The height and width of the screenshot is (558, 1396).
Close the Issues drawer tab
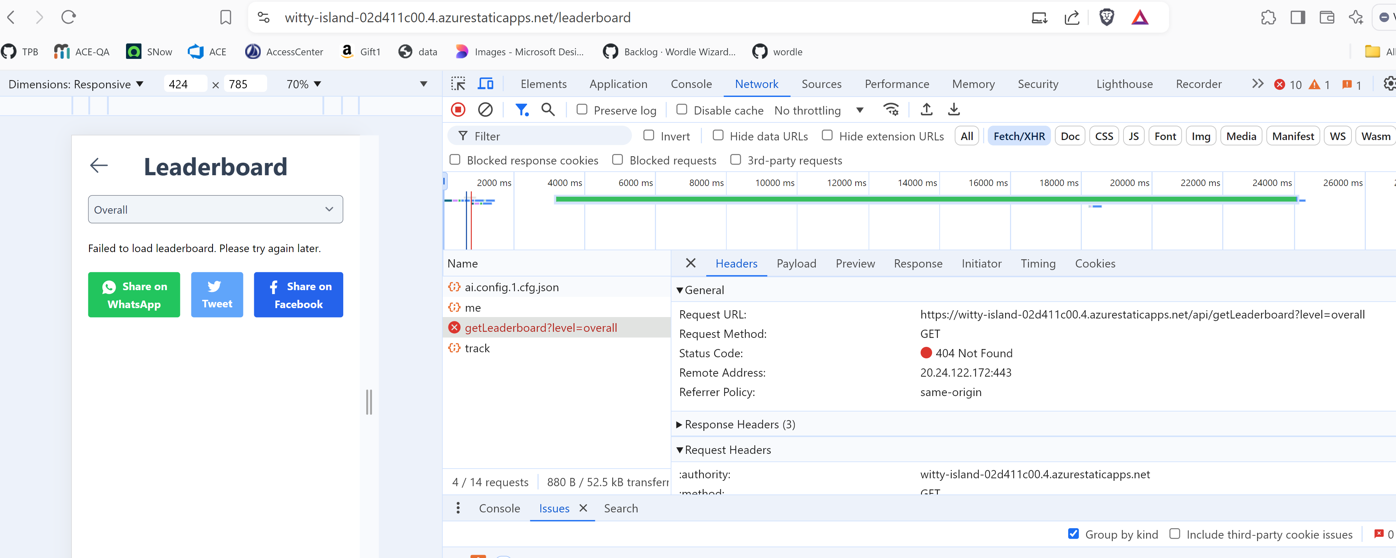tap(583, 508)
